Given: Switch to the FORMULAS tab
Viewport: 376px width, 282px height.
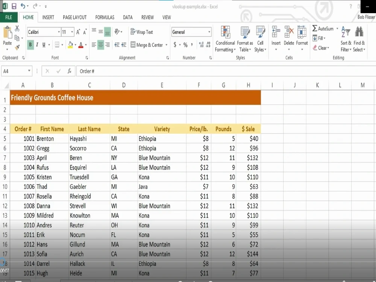Looking at the screenshot, I should 105,17.
